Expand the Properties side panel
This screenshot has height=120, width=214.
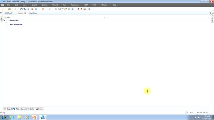(x=213, y=17)
